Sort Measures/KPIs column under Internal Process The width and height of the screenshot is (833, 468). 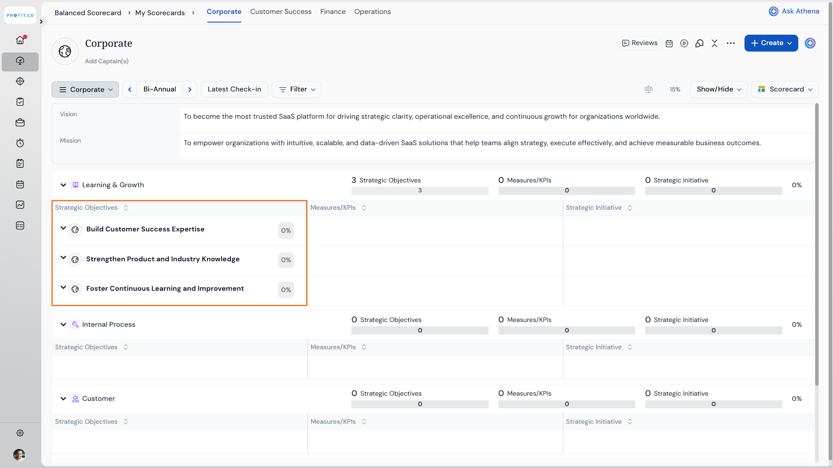(x=364, y=347)
